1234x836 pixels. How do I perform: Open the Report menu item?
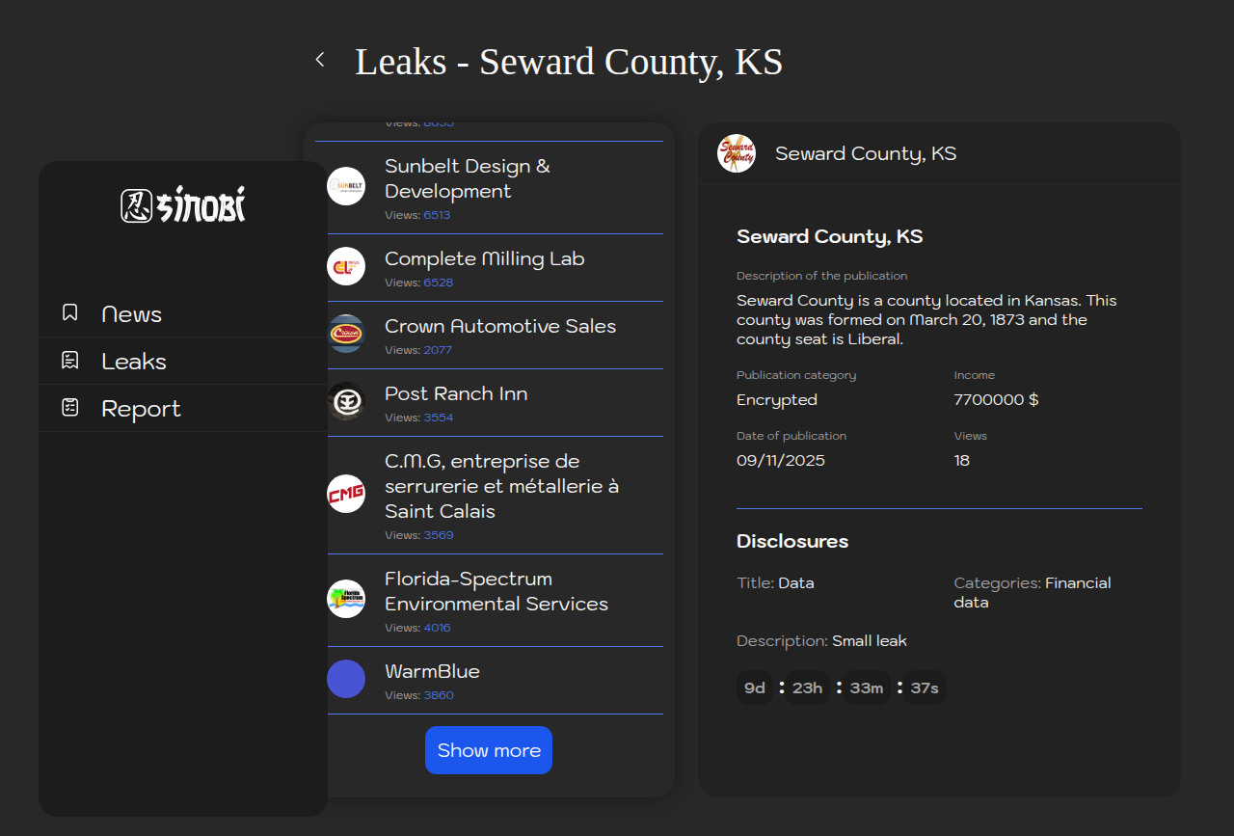click(141, 409)
